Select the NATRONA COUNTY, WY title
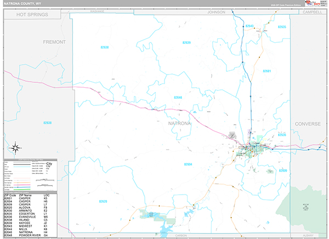The width and height of the screenshot is (329, 239). click(24, 4)
